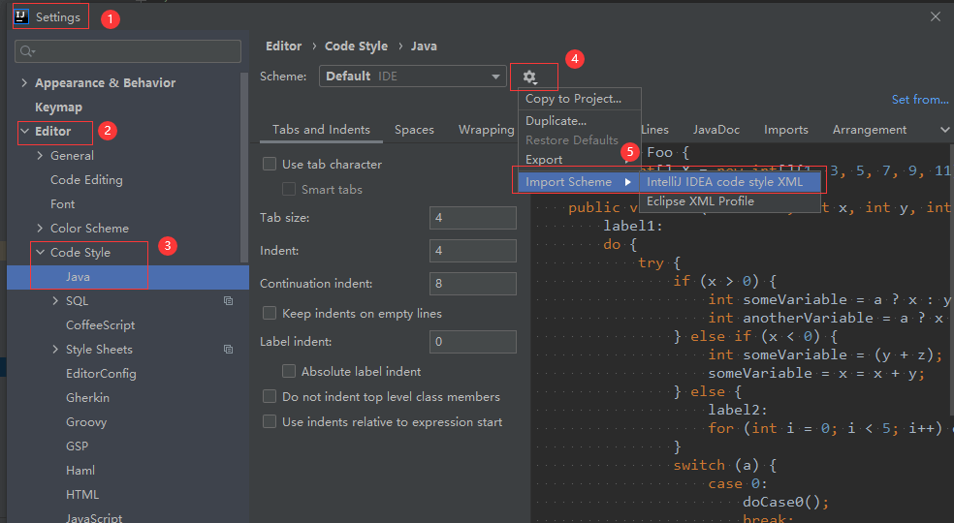The image size is (954, 523).
Task: Click the Tab size input field
Action: (473, 218)
